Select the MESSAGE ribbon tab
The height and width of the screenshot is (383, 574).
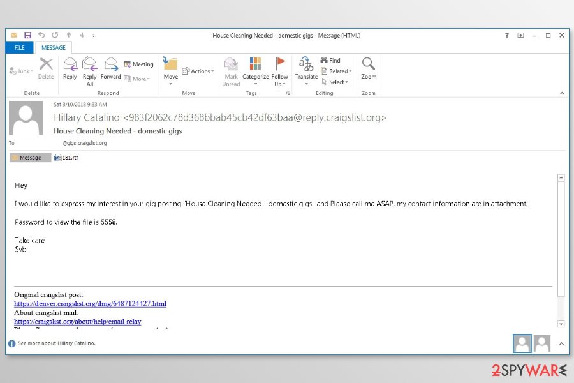point(54,48)
